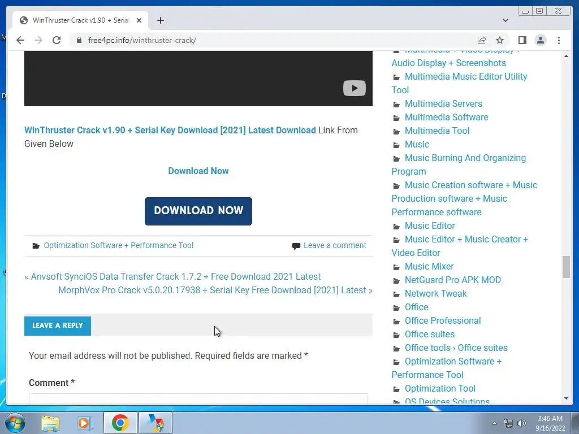Open the WinThruster Crack v1.90 title link

coord(170,131)
